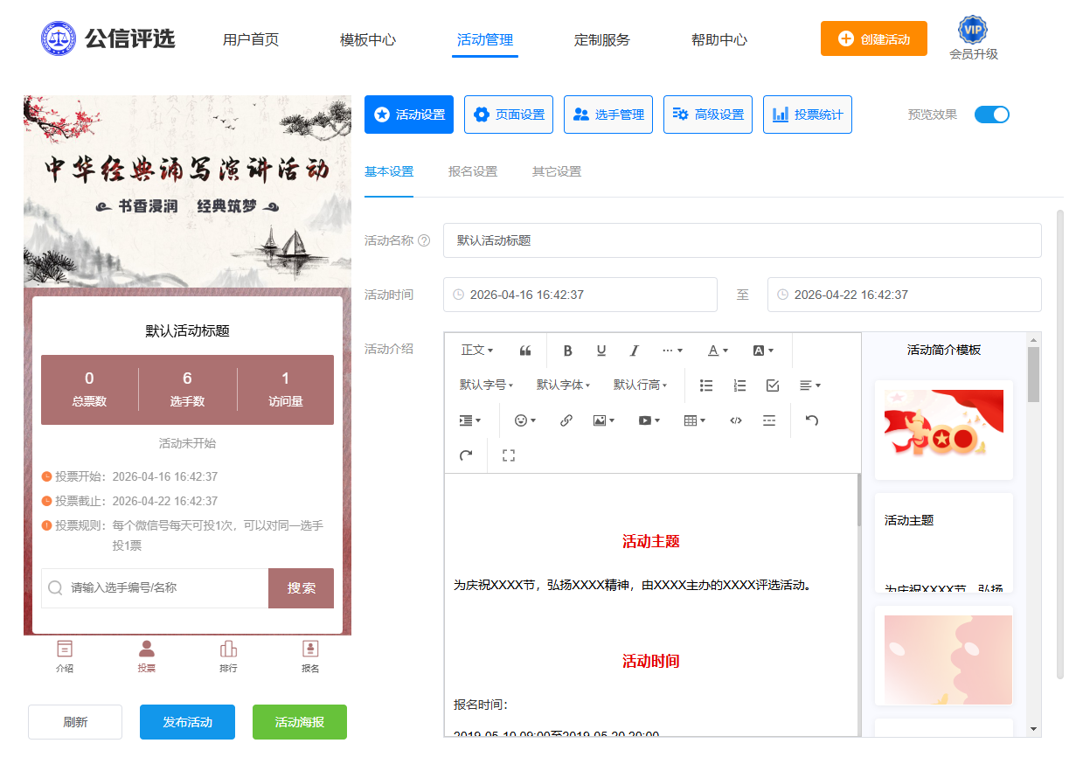This screenshot has height=764, width=1083.
Task: Click the template list scrollbar down arrow
Action: [x=1034, y=729]
